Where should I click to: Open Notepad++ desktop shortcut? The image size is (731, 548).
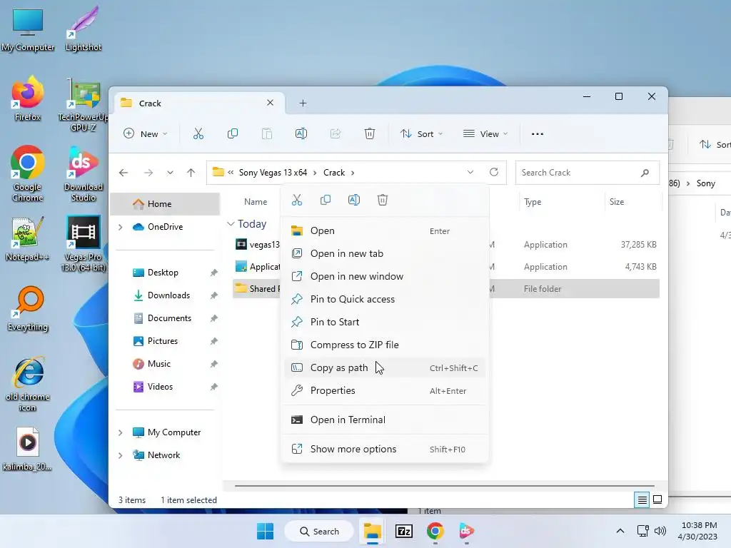[27, 238]
